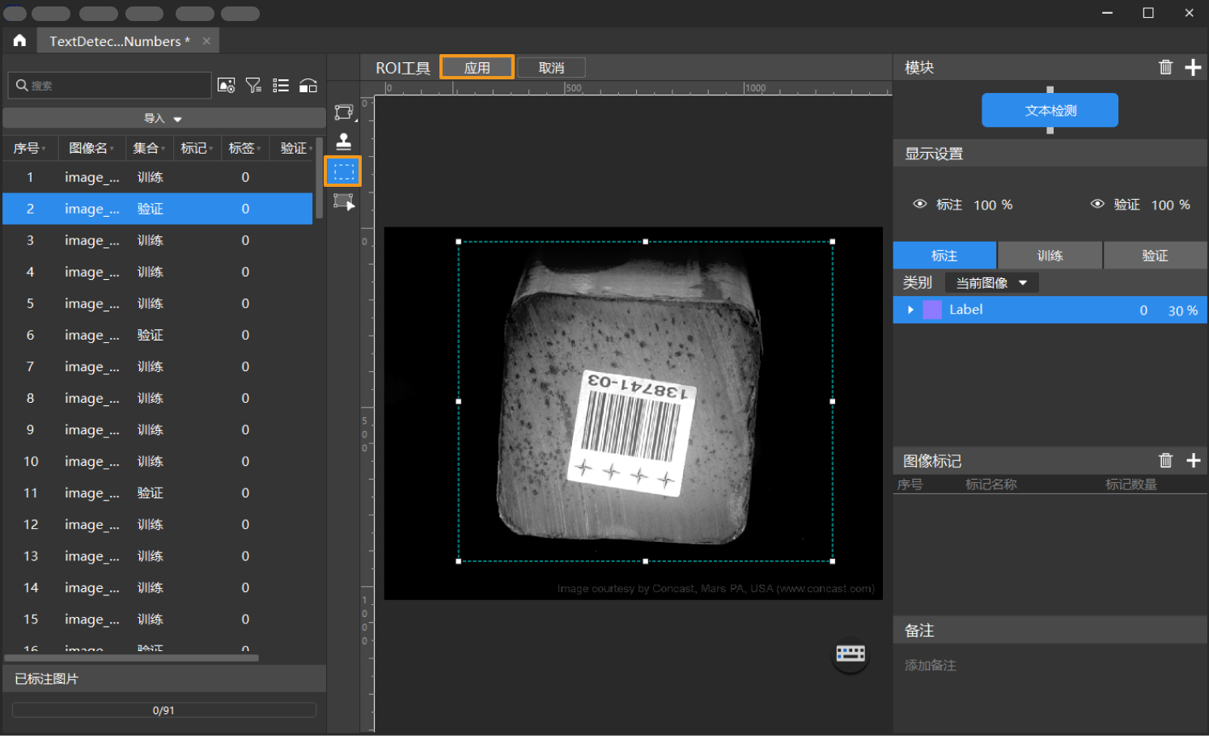Expand the Label class row
The width and height of the screenshot is (1209, 736).
[x=910, y=310]
